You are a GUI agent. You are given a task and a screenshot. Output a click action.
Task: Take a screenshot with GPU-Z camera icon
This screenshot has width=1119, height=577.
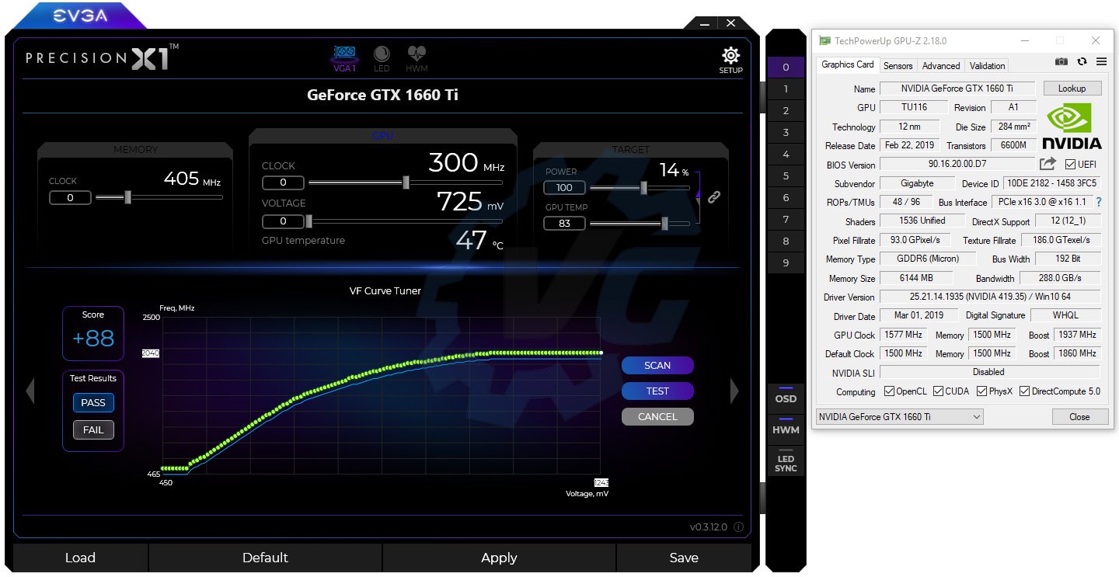pos(1061,61)
